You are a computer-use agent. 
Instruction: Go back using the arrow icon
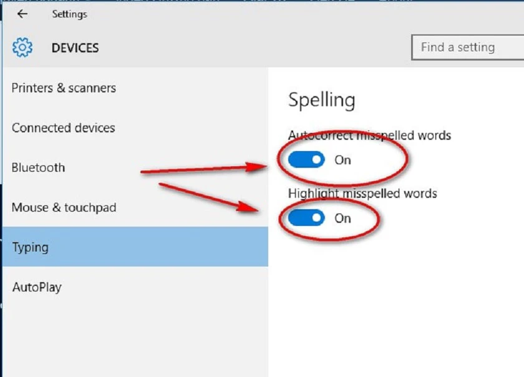pos(22,14)
